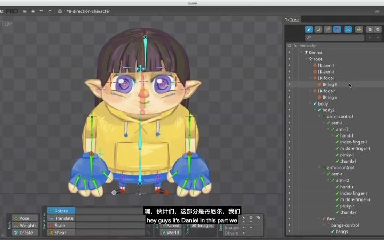Select the World axes button
Screen dimensions: 384x240
[x=171, y=233]
